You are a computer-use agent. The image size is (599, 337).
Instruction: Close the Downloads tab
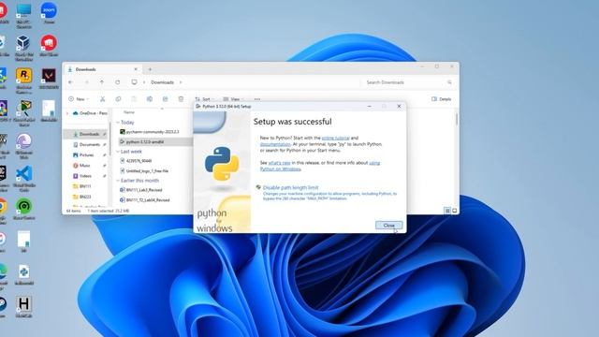coord(136,69)
